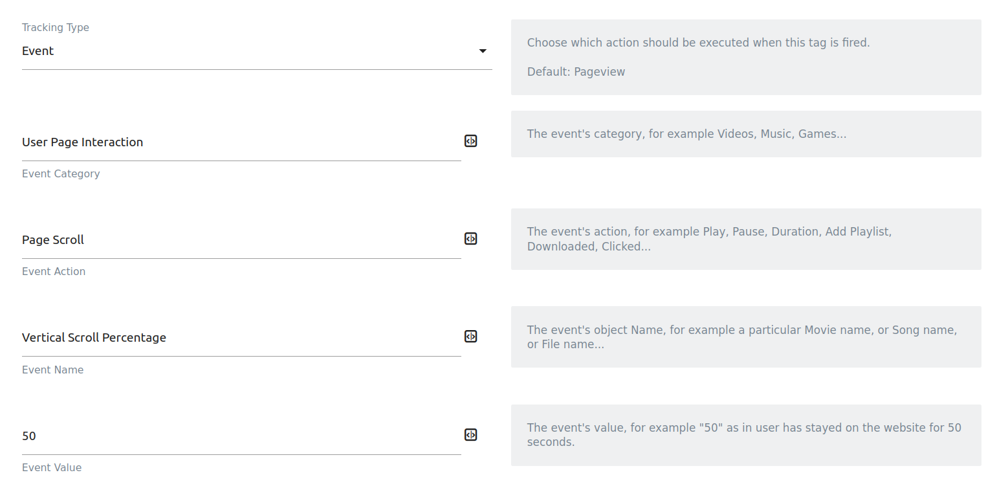Screen dimensions: 997x499
Task: Open the variable picker for Event Action
Action: pyautogui.click(x=470, y=239)
